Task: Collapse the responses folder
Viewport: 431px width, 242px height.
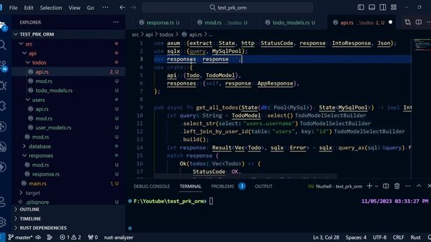Action: click(69, 155)
